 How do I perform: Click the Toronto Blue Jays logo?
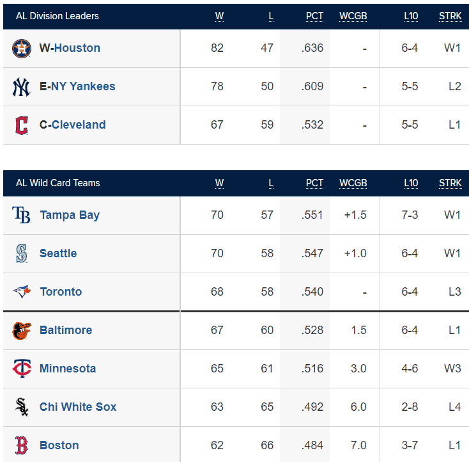(22, 292)
